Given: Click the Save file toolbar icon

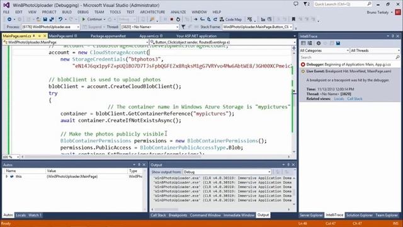Looking at the screenshot, I should [x=45, y=20].
